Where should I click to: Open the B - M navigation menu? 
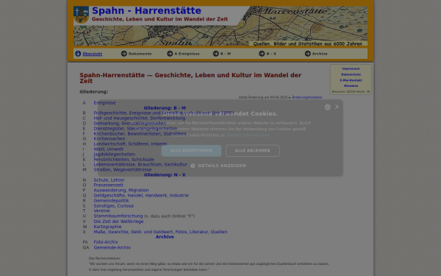[226, 54]
